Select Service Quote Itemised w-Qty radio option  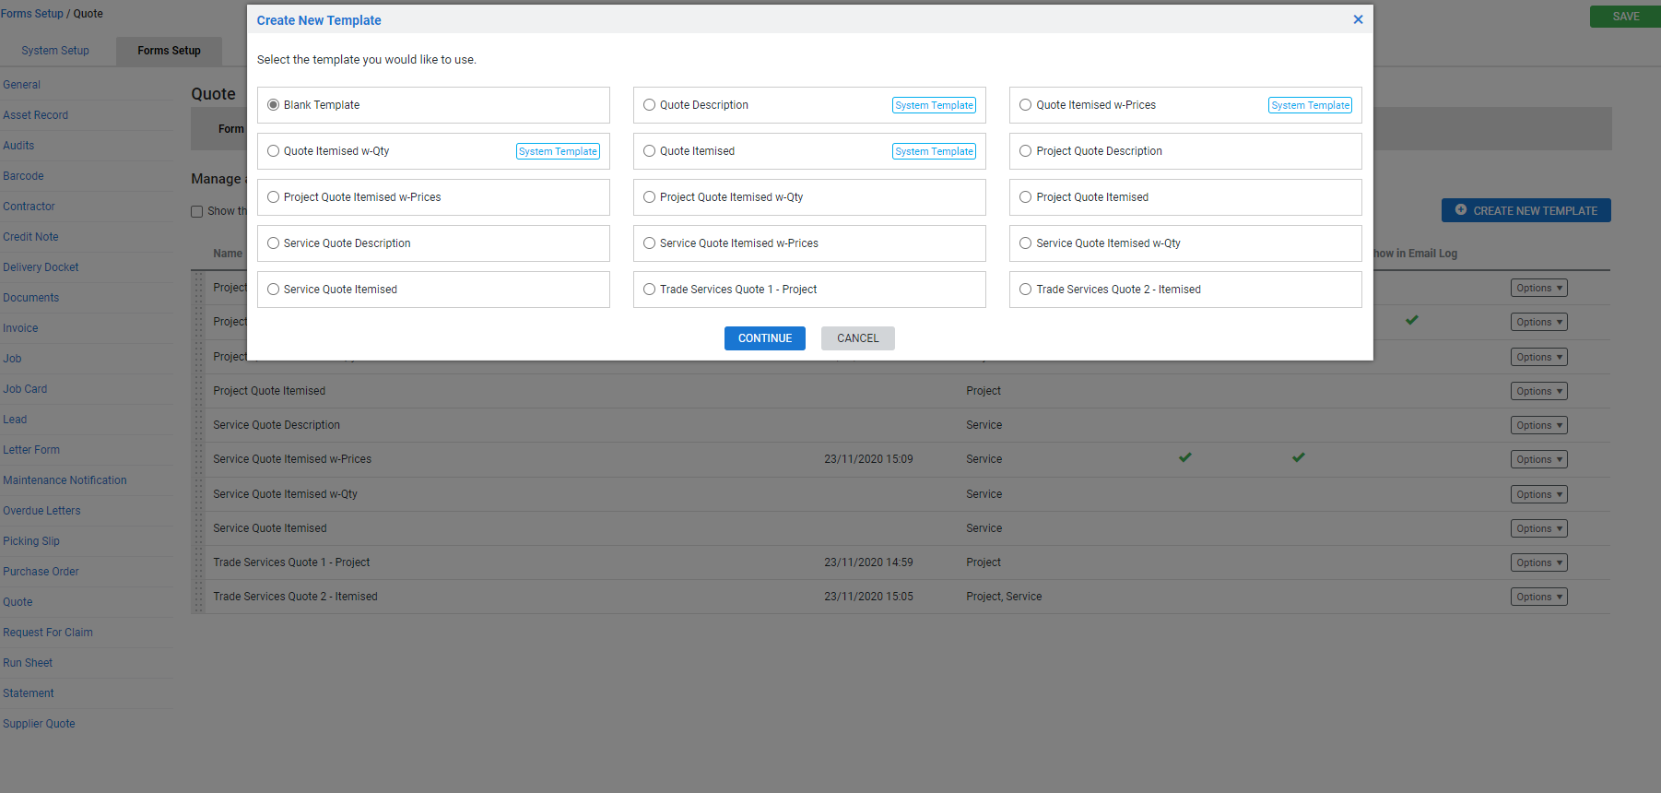click(1025, 243)
